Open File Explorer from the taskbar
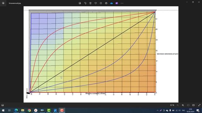This screenshot has width=202, height=113. pyautogui.click(x=23, y=110)
